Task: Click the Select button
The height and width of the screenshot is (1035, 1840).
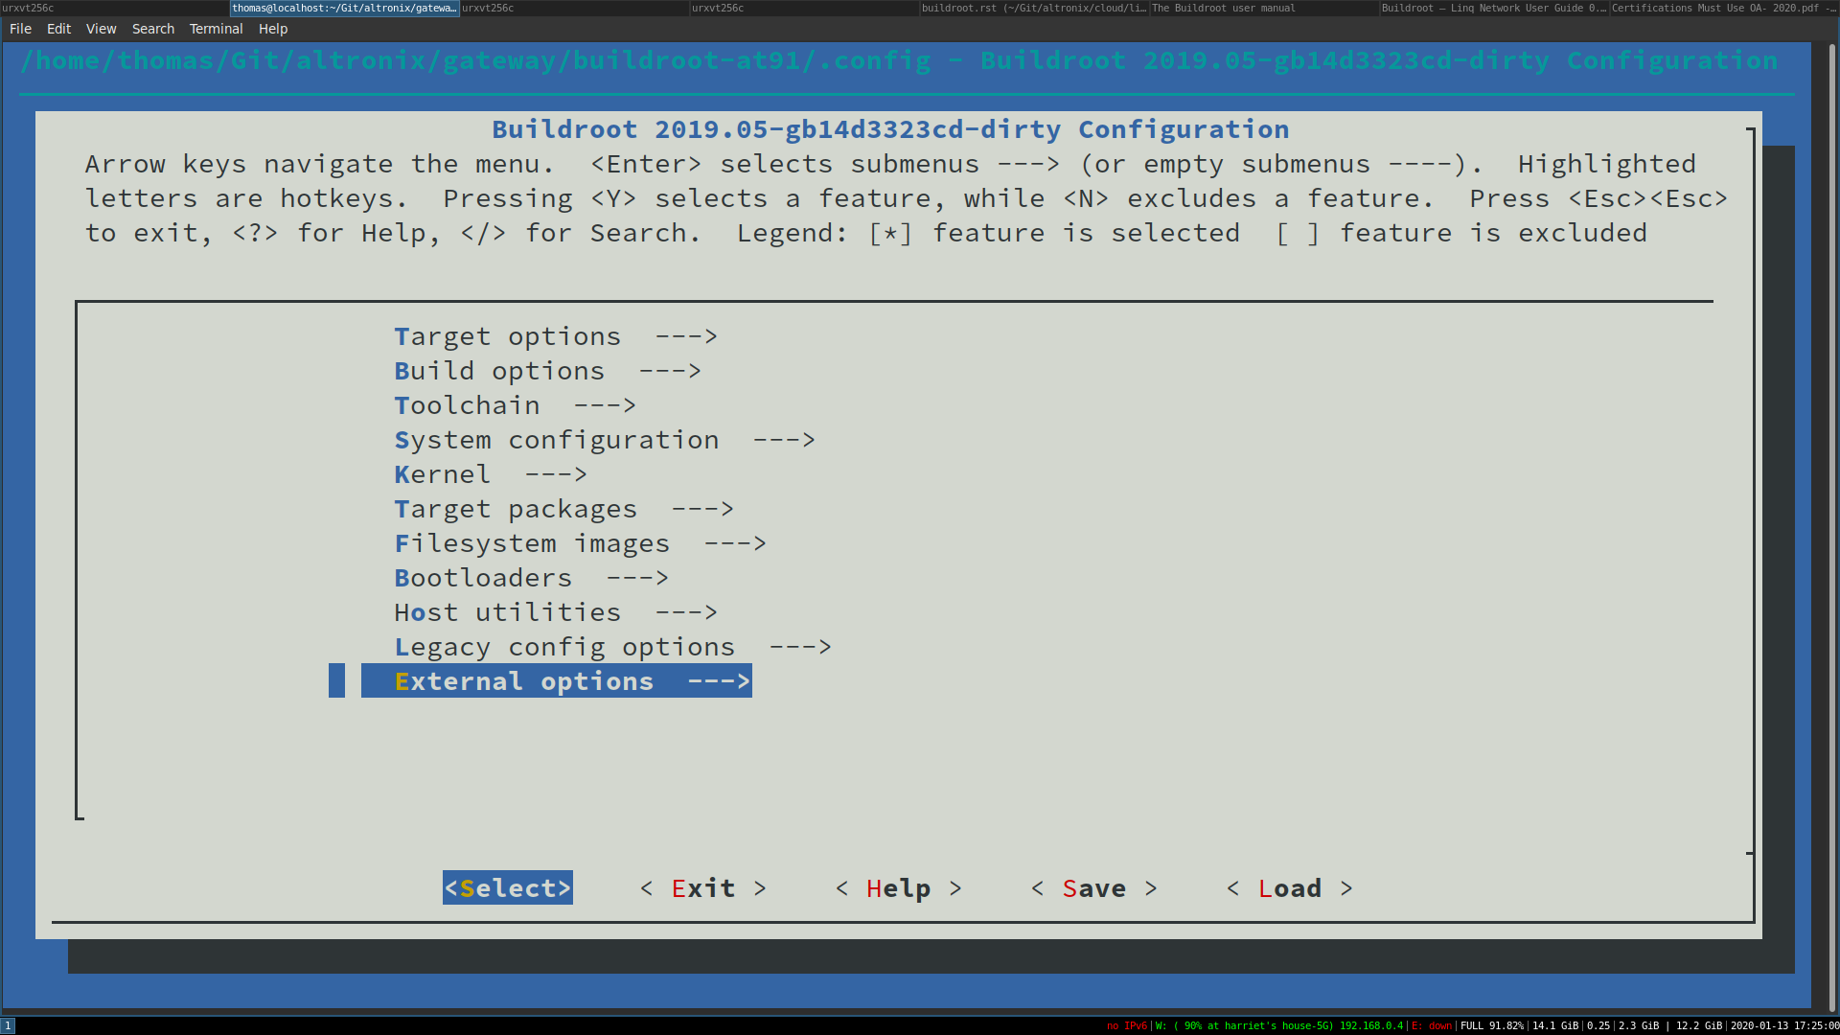Action: pos(507,887)
